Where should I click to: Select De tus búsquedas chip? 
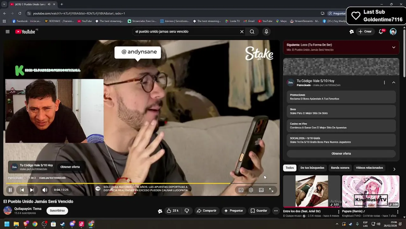click(312, 168)
